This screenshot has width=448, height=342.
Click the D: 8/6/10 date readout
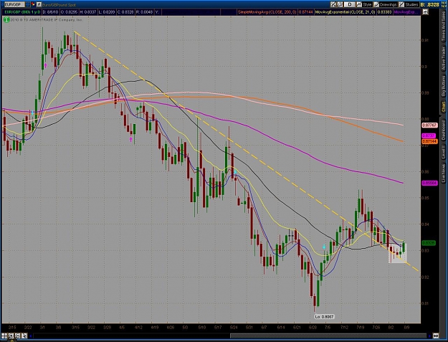pos(51,12)
